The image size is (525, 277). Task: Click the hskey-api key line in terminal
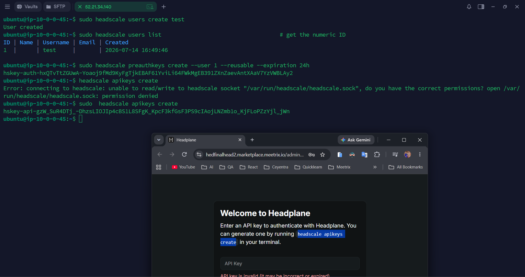[x=146, y=111]
